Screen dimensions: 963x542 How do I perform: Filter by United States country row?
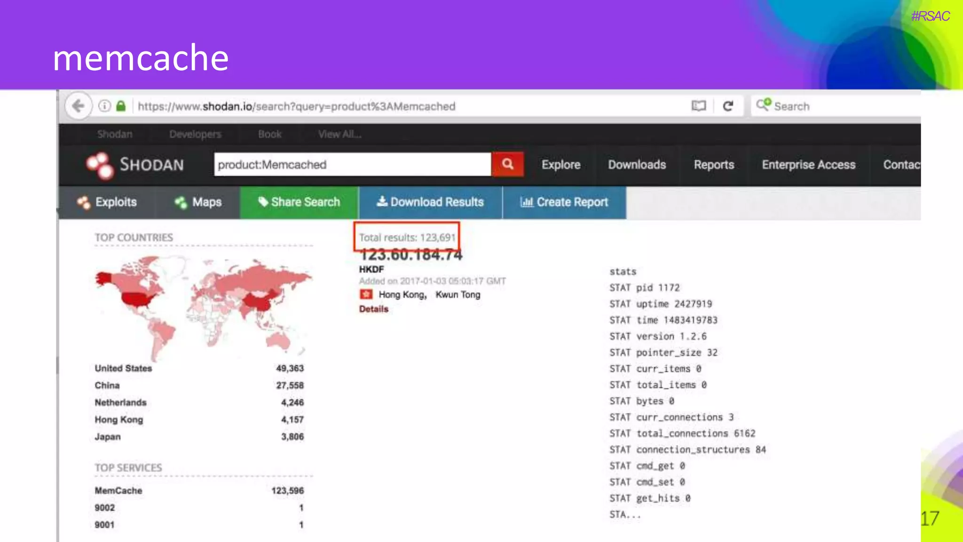pos(199,368)
